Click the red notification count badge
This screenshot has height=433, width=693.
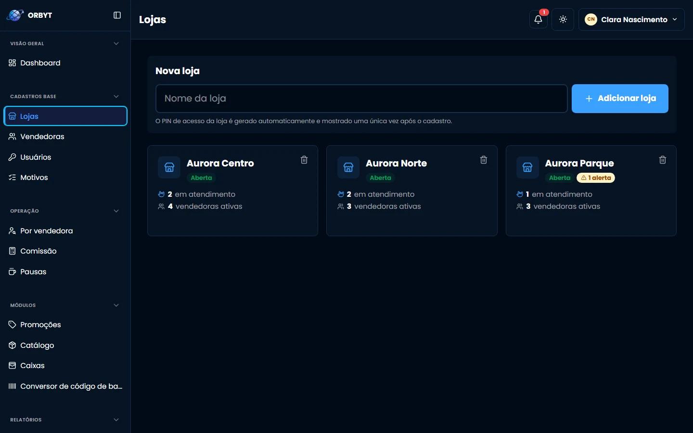pyautogui.click(x=544, y=13)
